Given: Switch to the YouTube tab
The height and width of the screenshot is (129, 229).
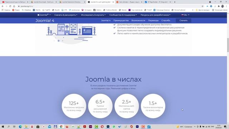Looking at the screenshot, I should coord(15,2).
